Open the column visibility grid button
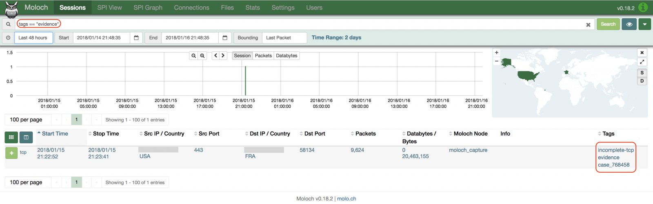Screen dimensions: 653x204 11,137
